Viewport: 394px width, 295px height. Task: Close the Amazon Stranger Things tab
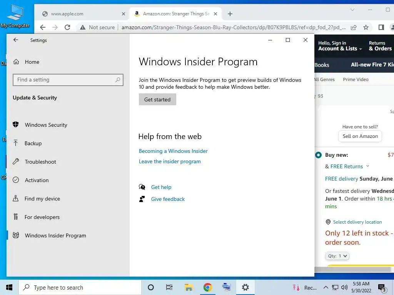coord(215,14)
